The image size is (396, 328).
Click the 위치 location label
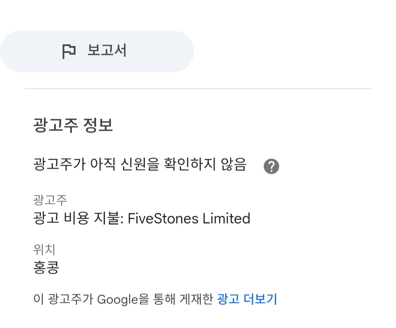pos(44,250)
